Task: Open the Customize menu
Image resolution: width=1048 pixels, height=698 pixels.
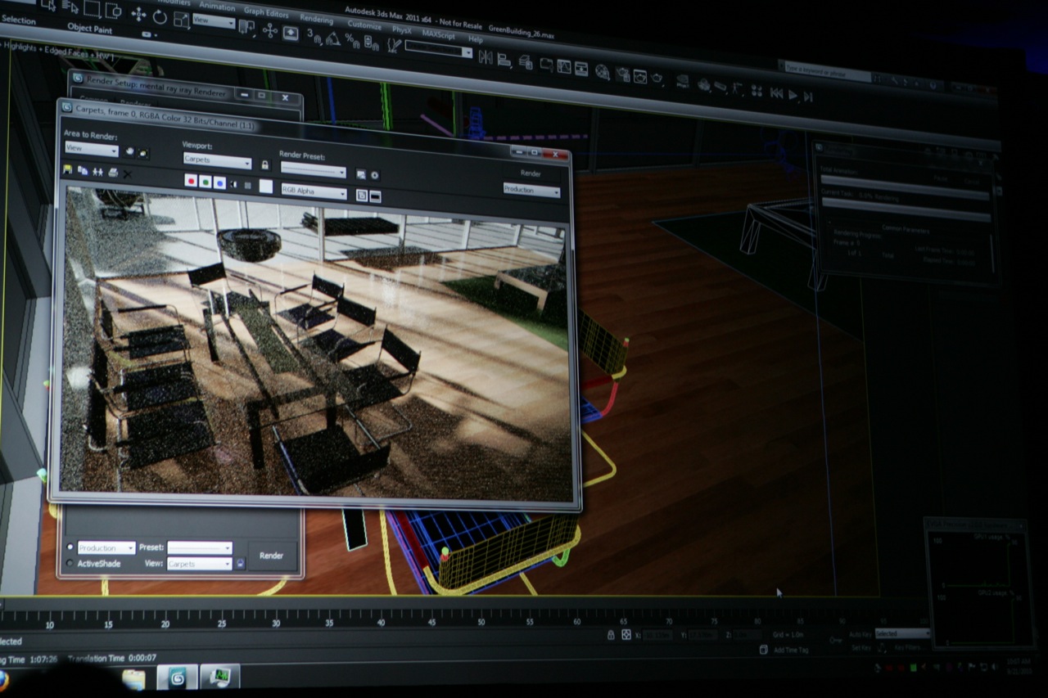Action: pyautogui.click(x=364, y=25)
